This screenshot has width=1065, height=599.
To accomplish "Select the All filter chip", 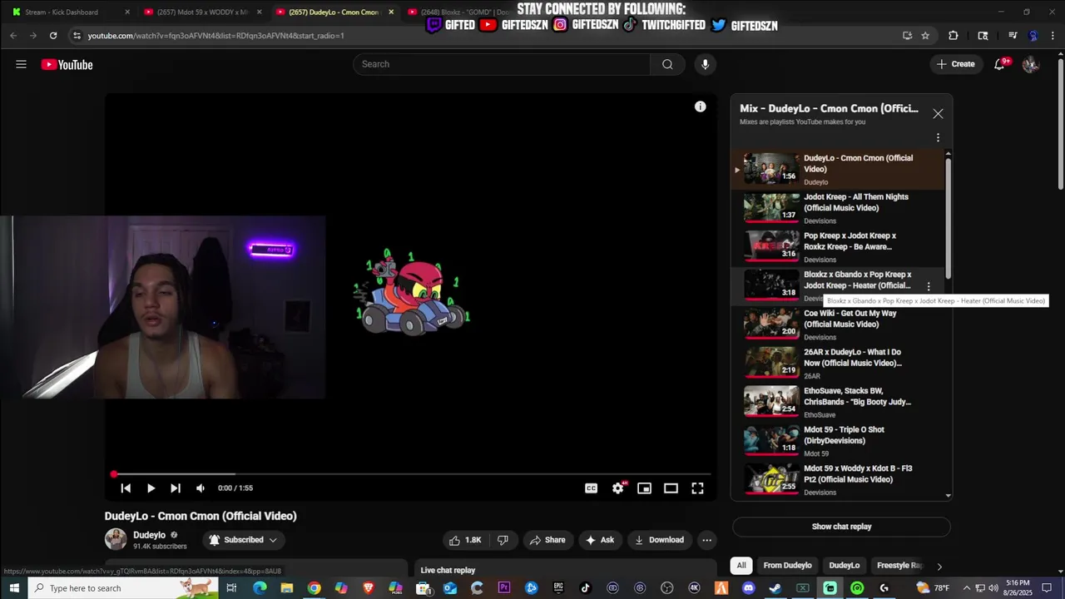I will [741, 566].
